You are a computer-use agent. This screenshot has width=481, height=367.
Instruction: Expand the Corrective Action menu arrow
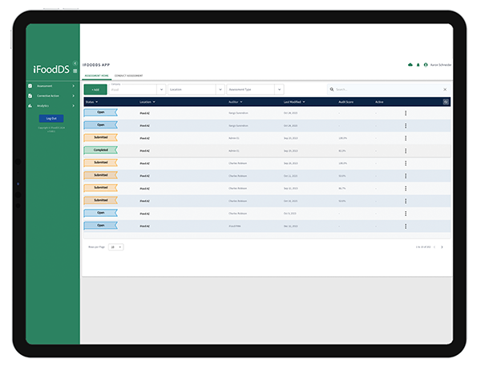[73, 96]
